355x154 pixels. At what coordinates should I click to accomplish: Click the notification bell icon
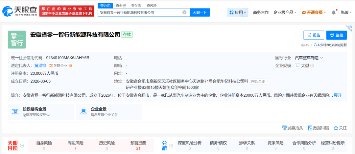pyautogui.click(x=334, y=12)
